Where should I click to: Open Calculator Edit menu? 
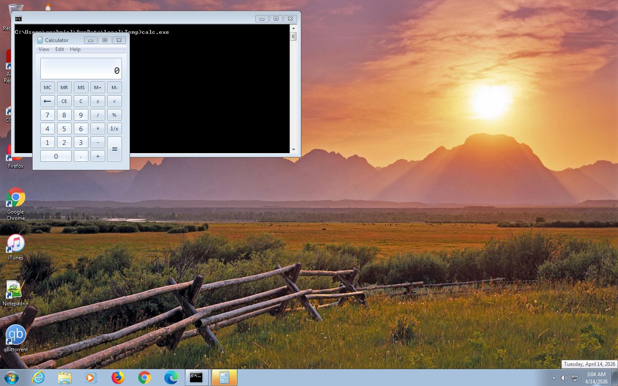pyautogui.click(x=60, y=49)
